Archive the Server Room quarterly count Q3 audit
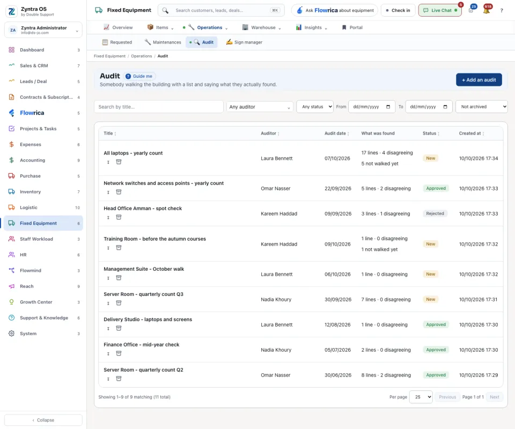 (119, 303)
